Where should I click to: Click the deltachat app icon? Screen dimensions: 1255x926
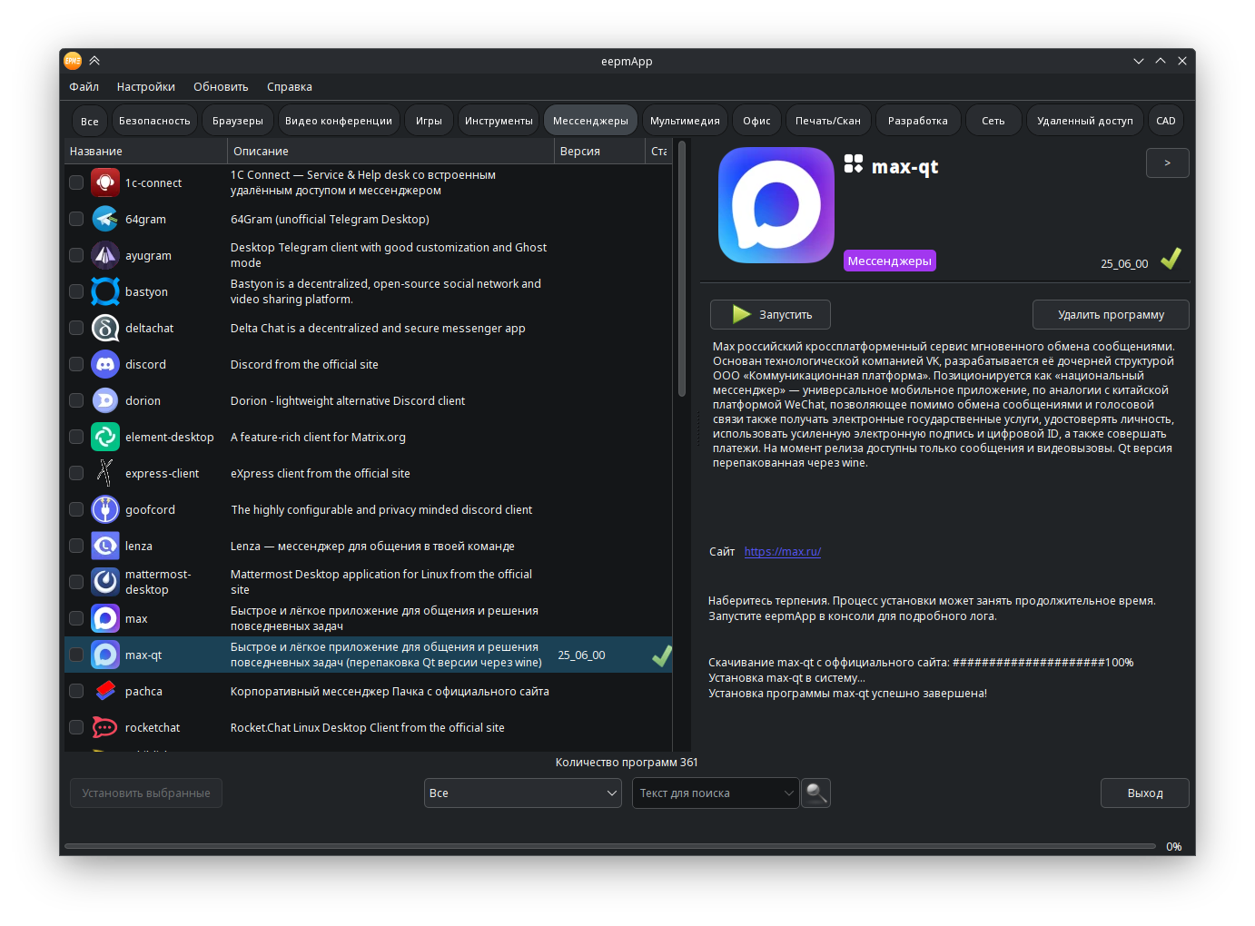click(105, 328)
